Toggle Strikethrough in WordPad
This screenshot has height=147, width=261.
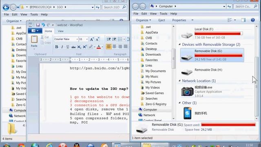click(x=73, y=47)
